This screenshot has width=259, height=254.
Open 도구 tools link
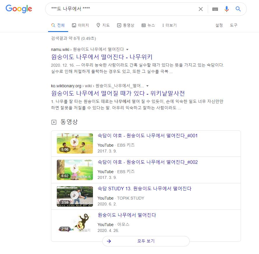tap(234, 25)
